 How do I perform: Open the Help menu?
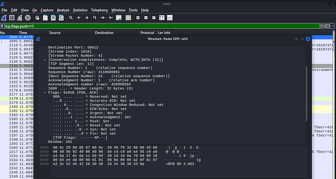[x=145, y=10]
